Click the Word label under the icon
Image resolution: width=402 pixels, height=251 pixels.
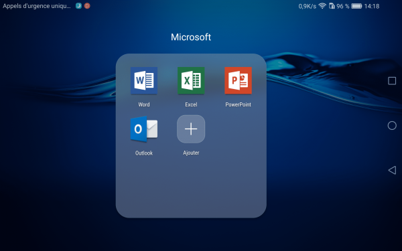pos(144,104)
